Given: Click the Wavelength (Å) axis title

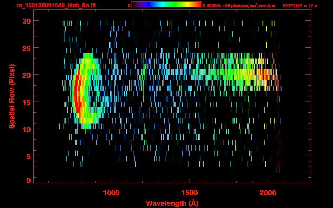Looking at the screenshot, I should point(172,203).
